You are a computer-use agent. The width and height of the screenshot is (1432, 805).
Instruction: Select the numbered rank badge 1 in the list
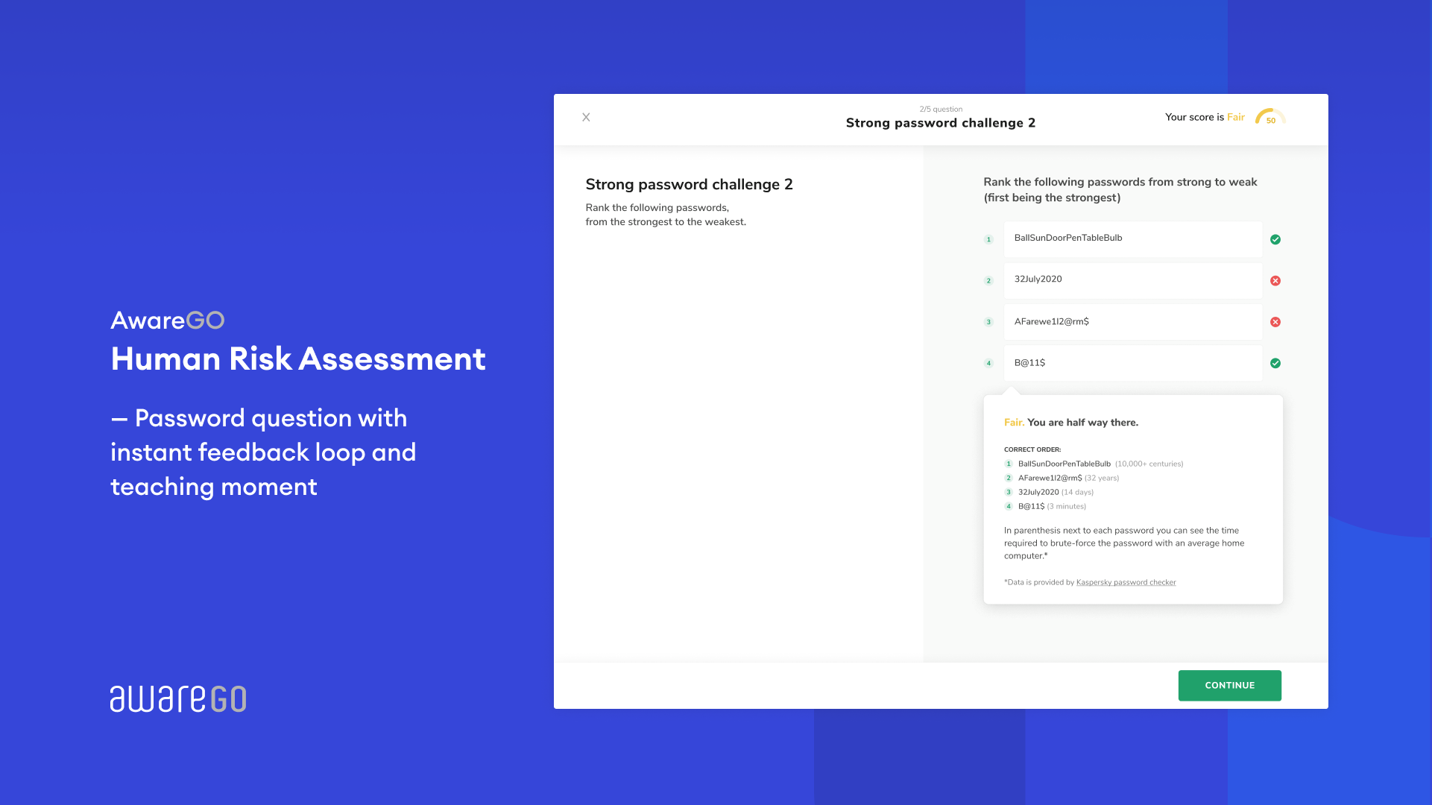coord(988,239)
